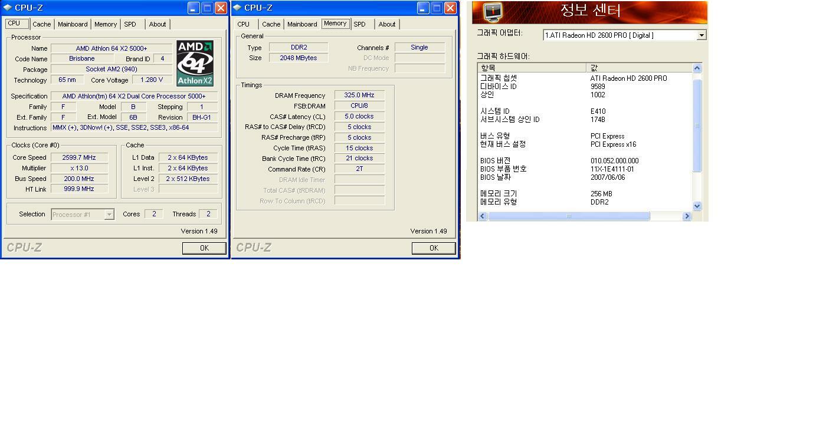Image resolution: width=813 pixels, height=425 pixels.
Task: Click the L1 Data cache value field
Action: point(188,157)
